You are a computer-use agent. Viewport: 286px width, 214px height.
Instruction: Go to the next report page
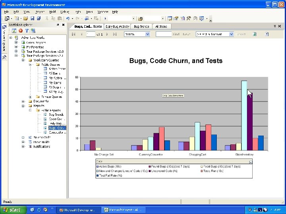pyautogui.click(x=107, y=34)
